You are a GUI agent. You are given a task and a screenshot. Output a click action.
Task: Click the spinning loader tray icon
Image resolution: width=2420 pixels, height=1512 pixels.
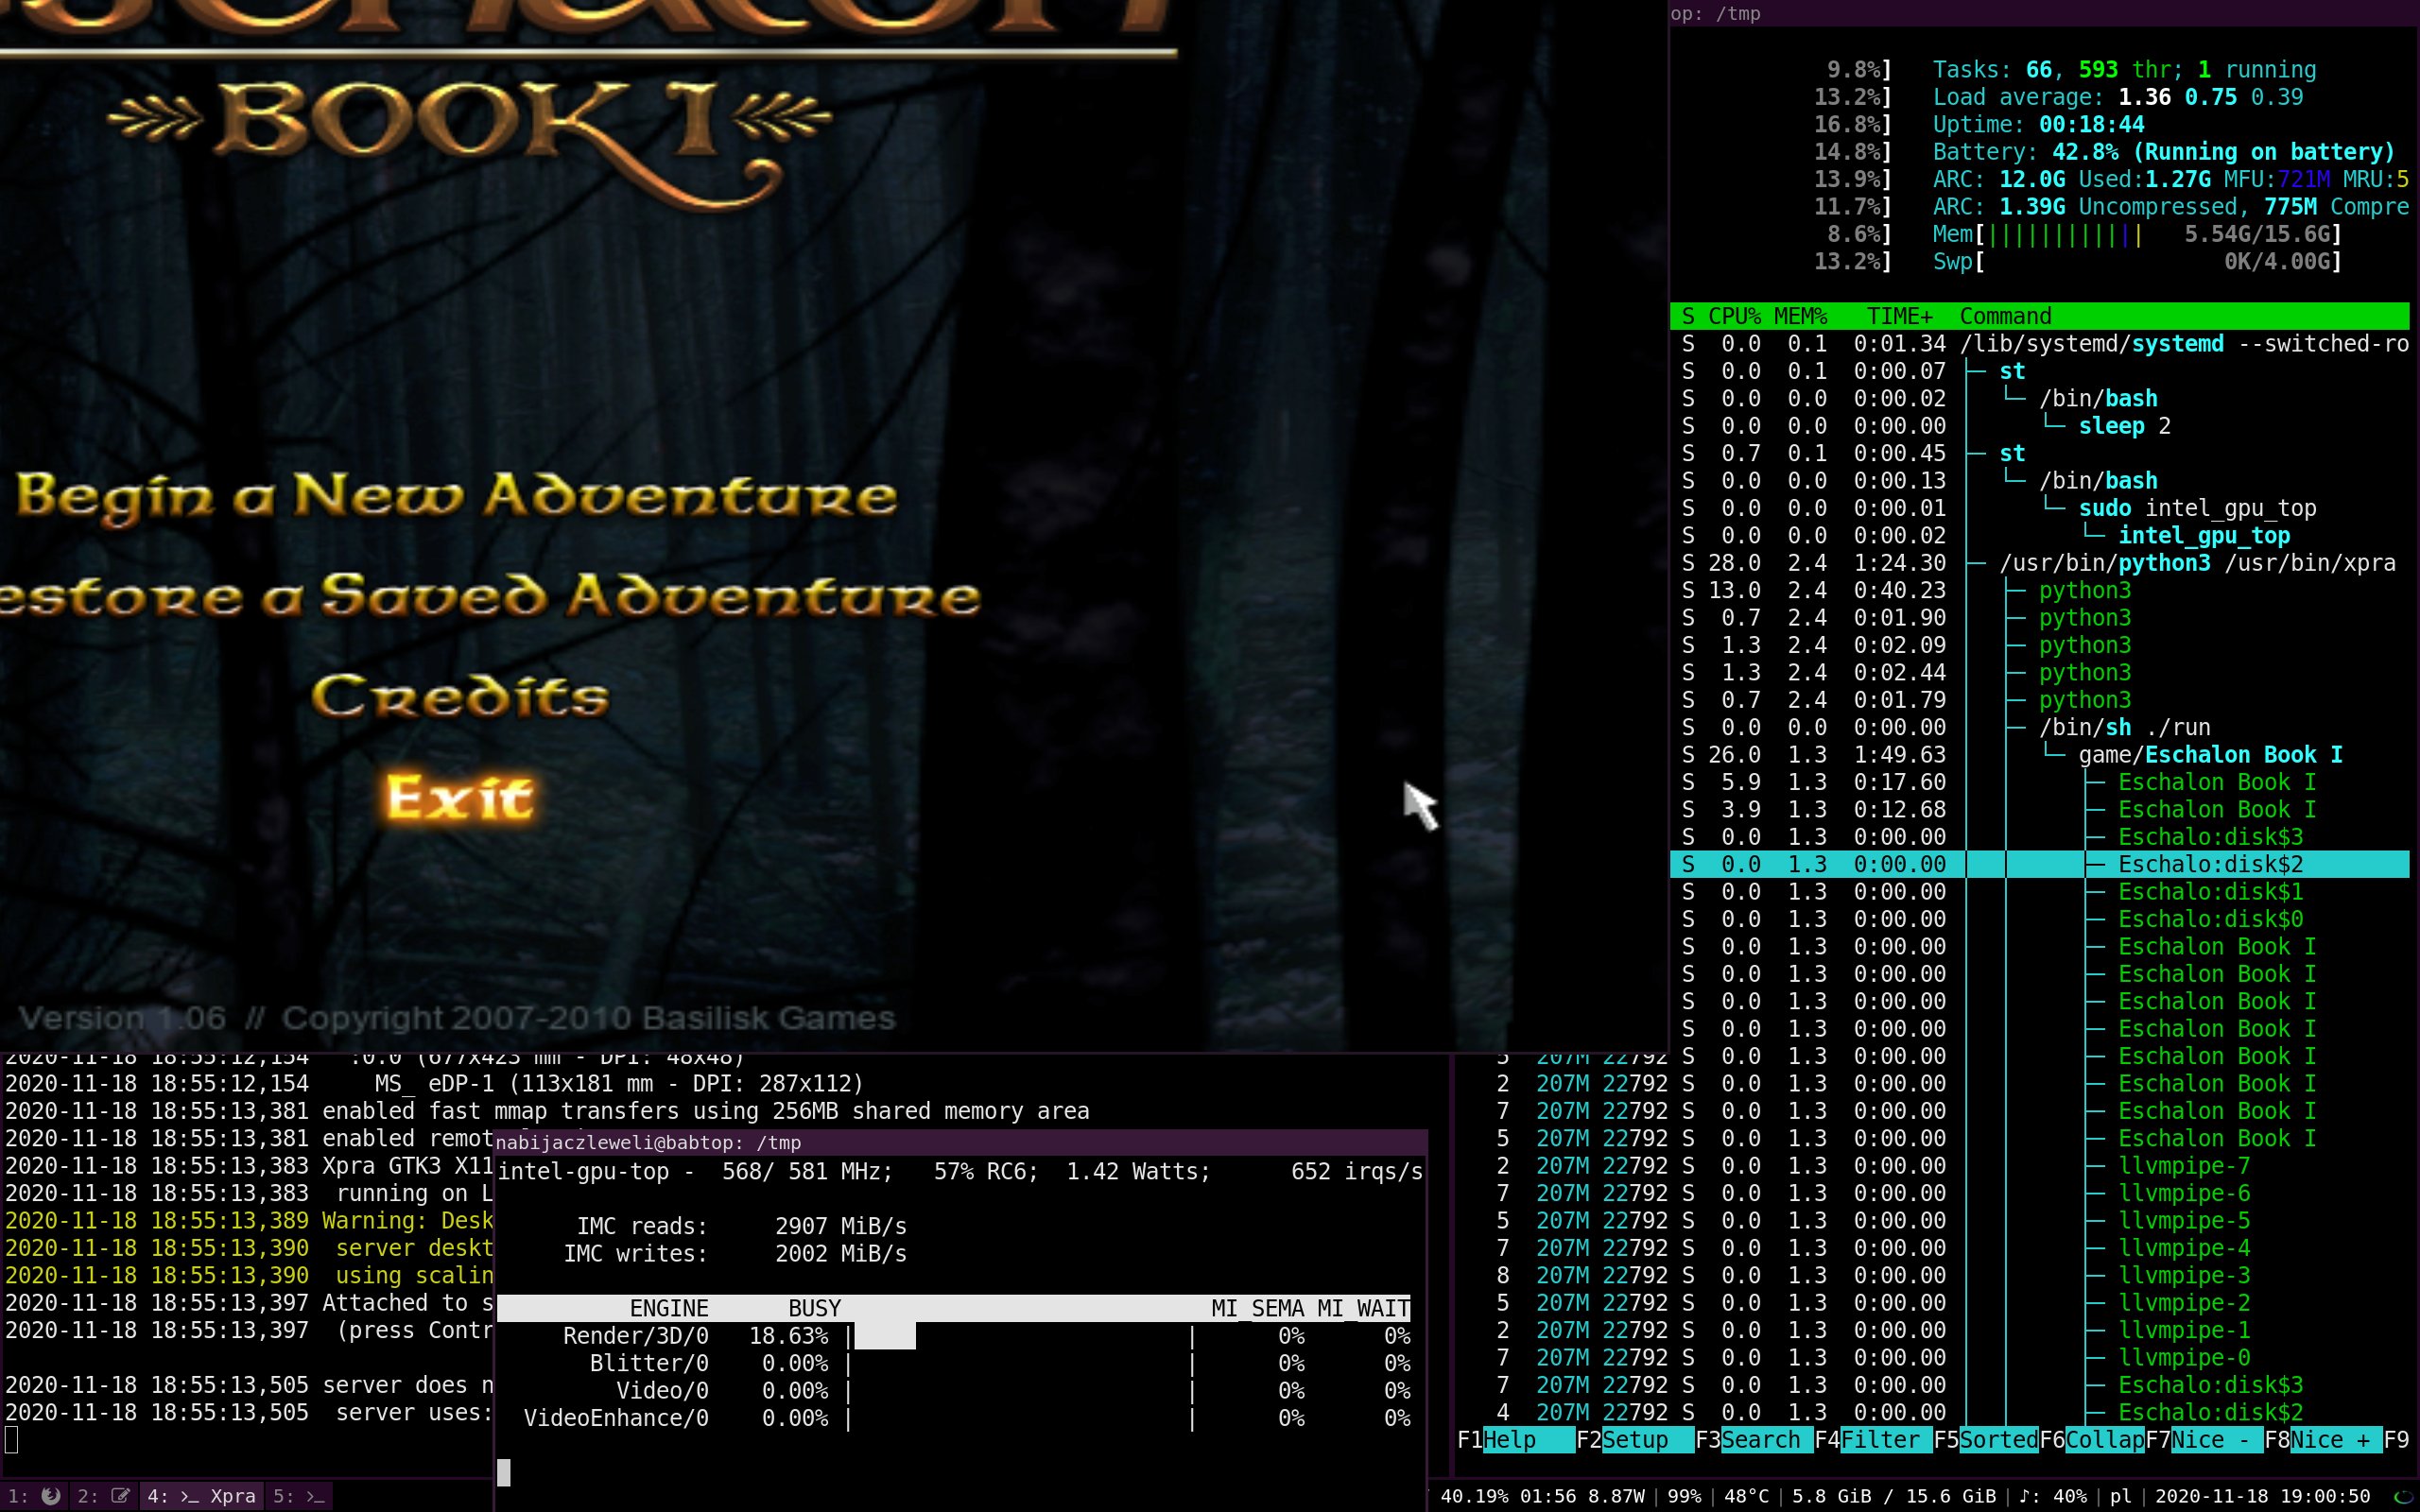click(2403, 1496)
